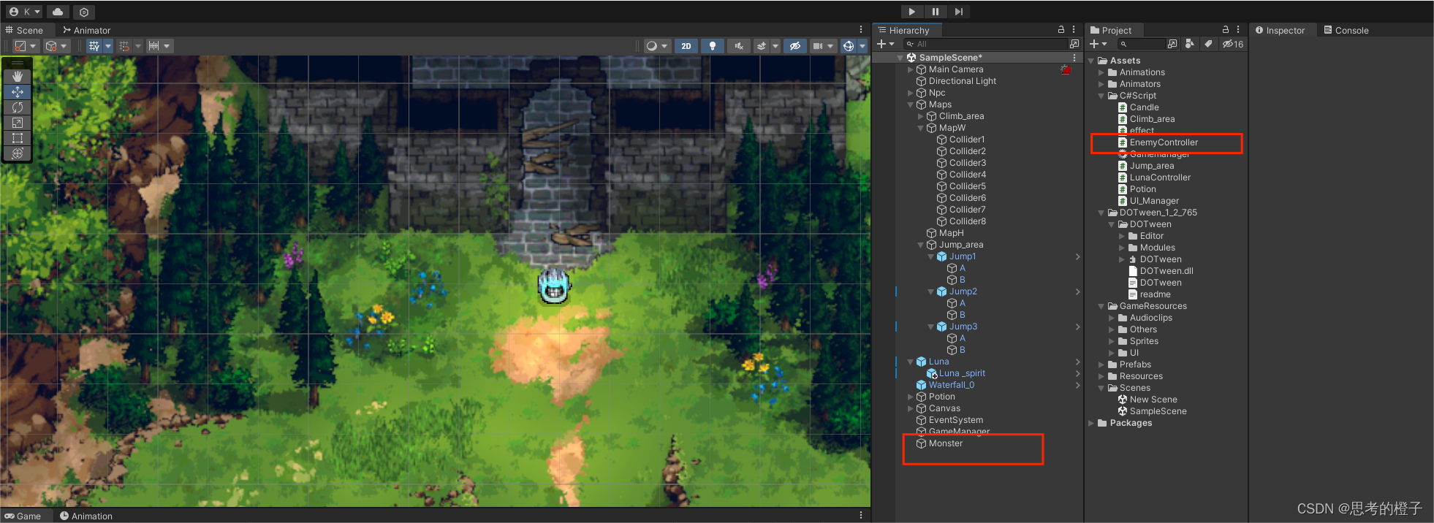Toggle scene audio mute
Screen dimensions: 1434x523
point(739,46)
